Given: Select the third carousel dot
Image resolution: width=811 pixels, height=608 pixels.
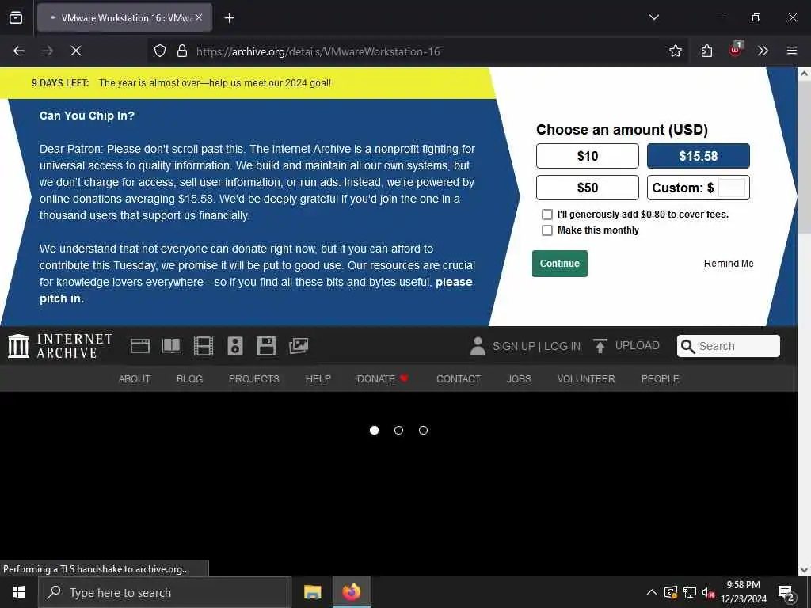Looking at the screenshot, I should tap(423, 430).
